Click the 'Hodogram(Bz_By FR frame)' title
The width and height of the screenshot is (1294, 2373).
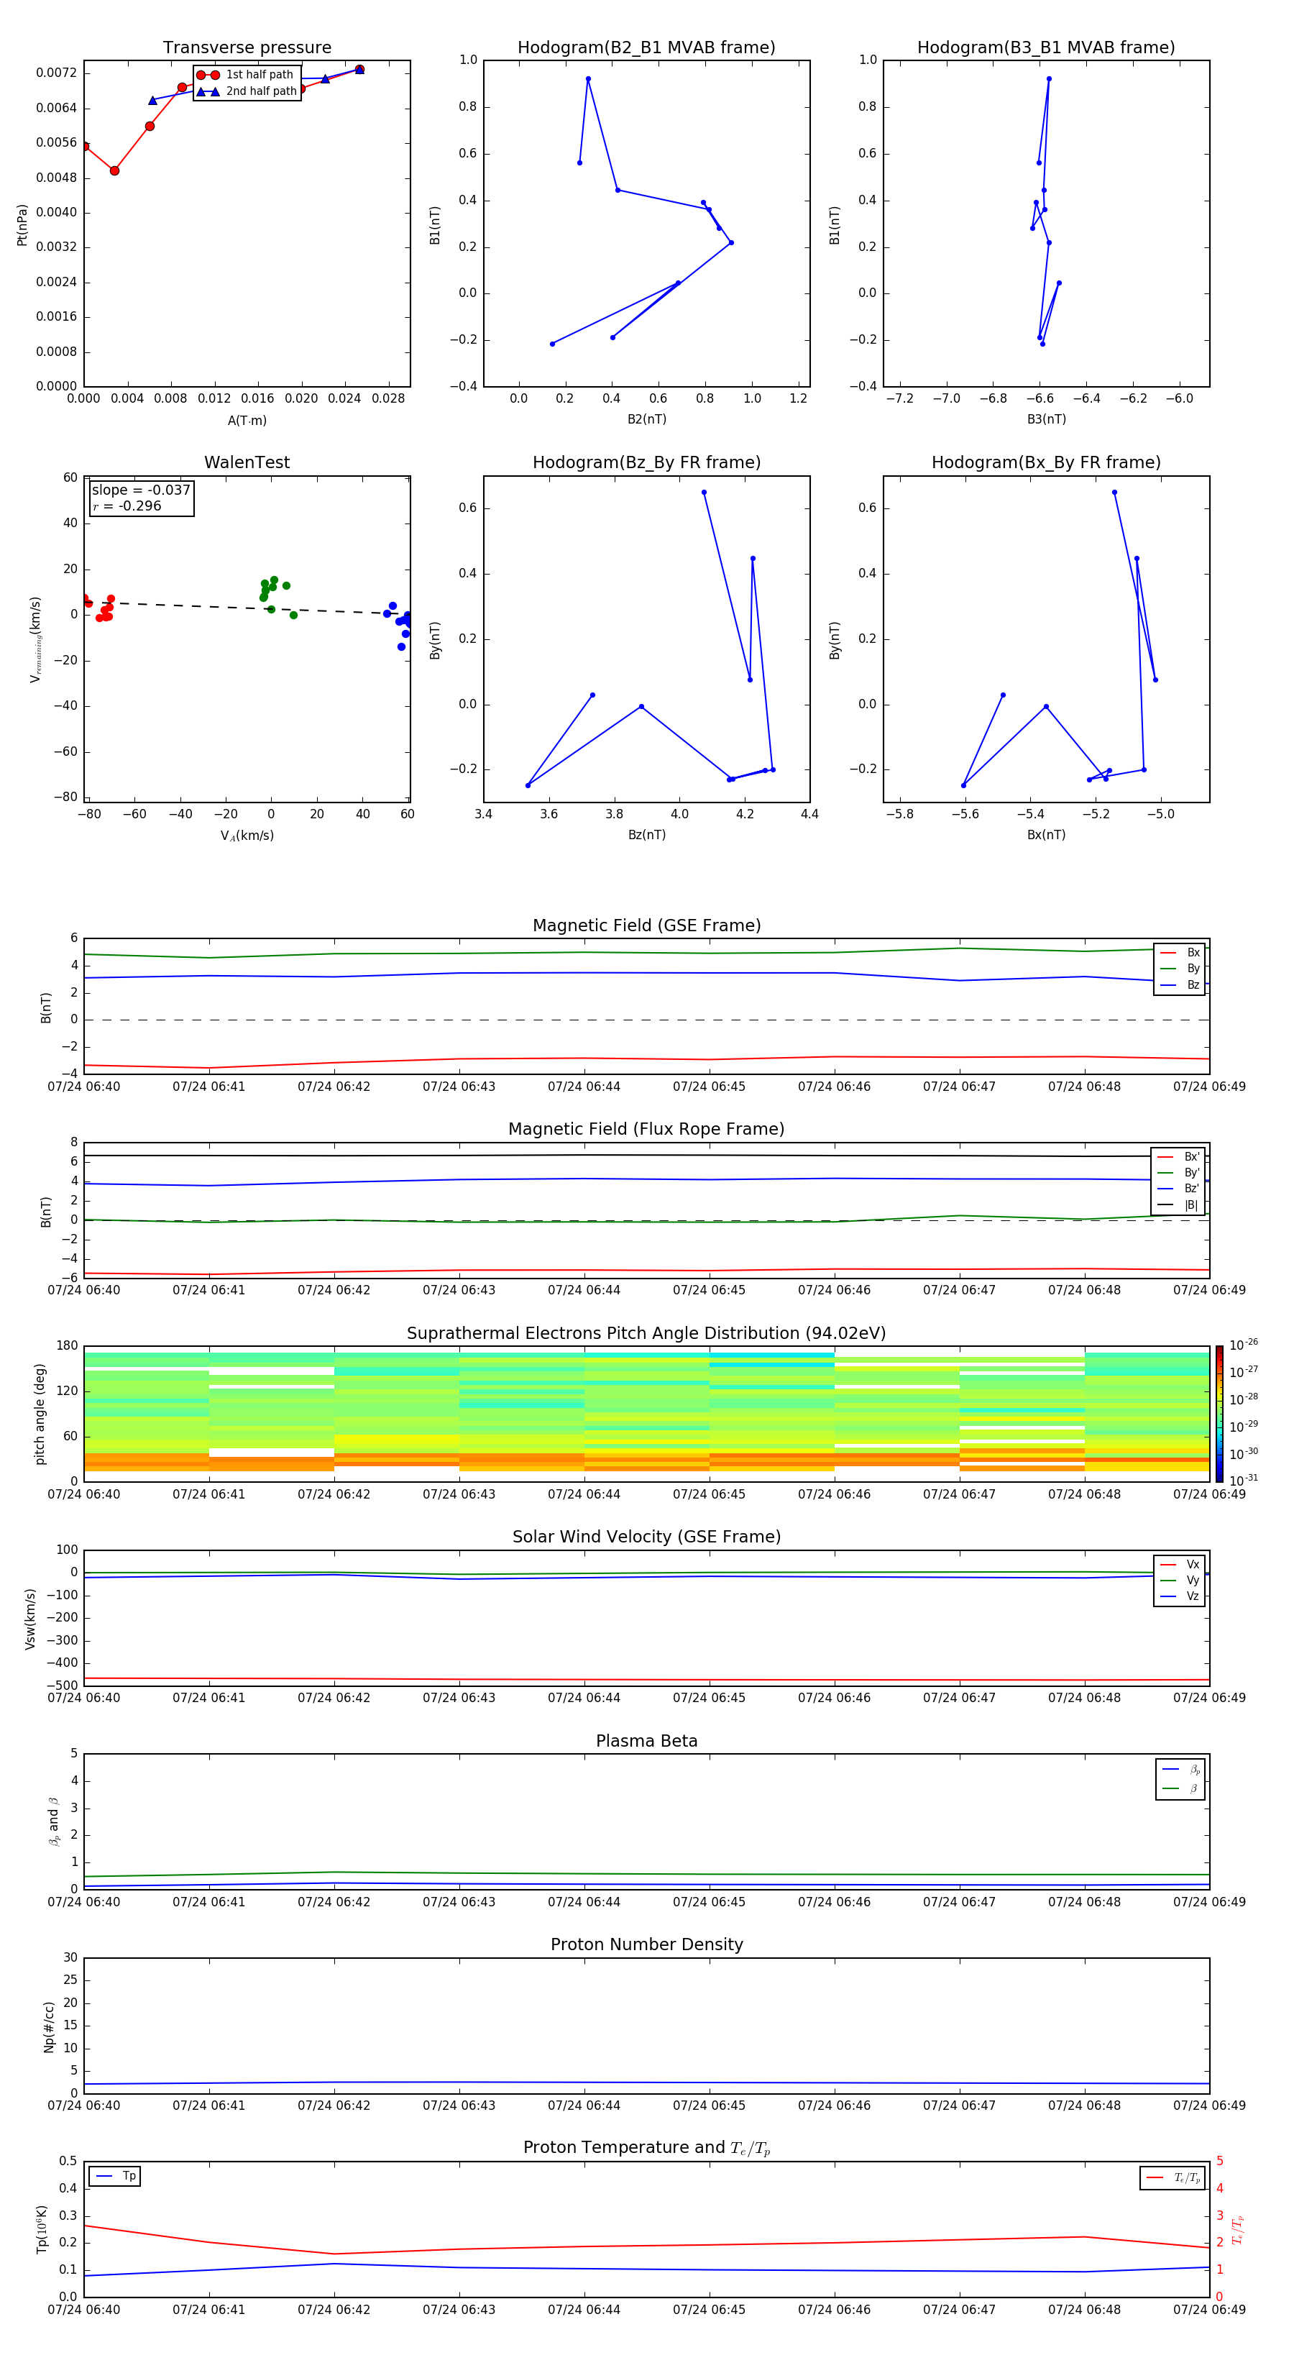[x=646, y=462]
